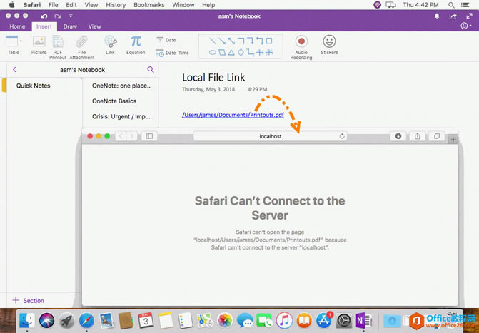This screenshot has width=479, height=333.
Task: Add a new Section
Action: (x=29, y=301)
